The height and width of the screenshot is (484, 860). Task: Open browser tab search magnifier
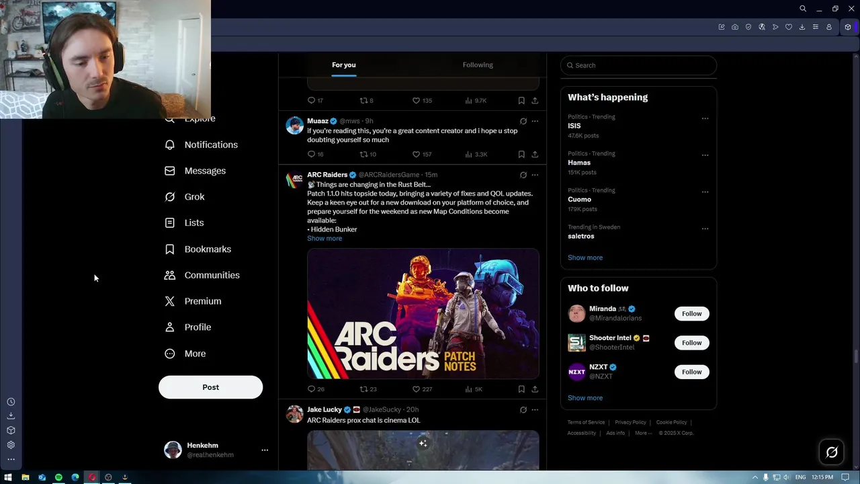point(803,9)
